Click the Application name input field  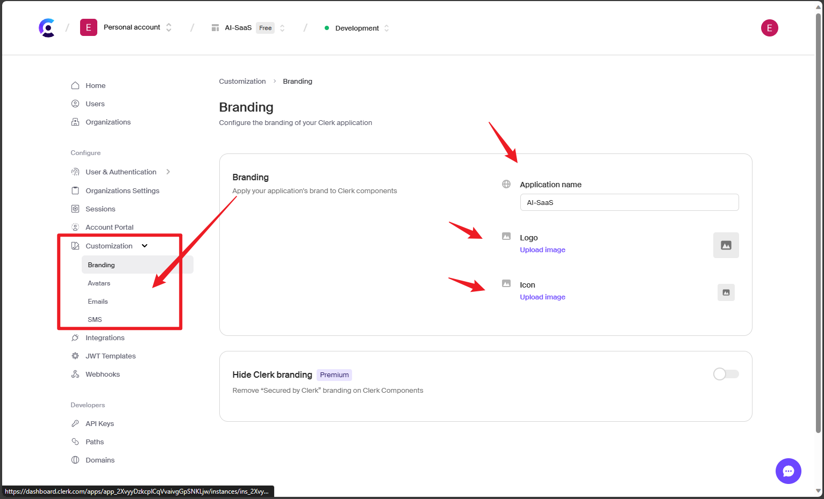(629, 202)
